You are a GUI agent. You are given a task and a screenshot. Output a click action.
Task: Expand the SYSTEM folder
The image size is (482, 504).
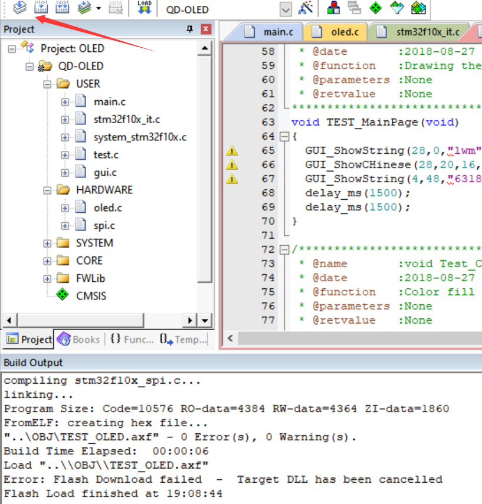(x=47, y=243)
